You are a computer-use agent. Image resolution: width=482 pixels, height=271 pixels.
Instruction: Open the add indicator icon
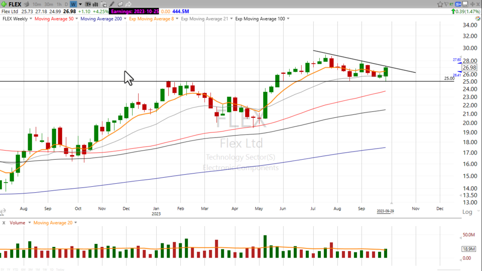coord(103,5)
